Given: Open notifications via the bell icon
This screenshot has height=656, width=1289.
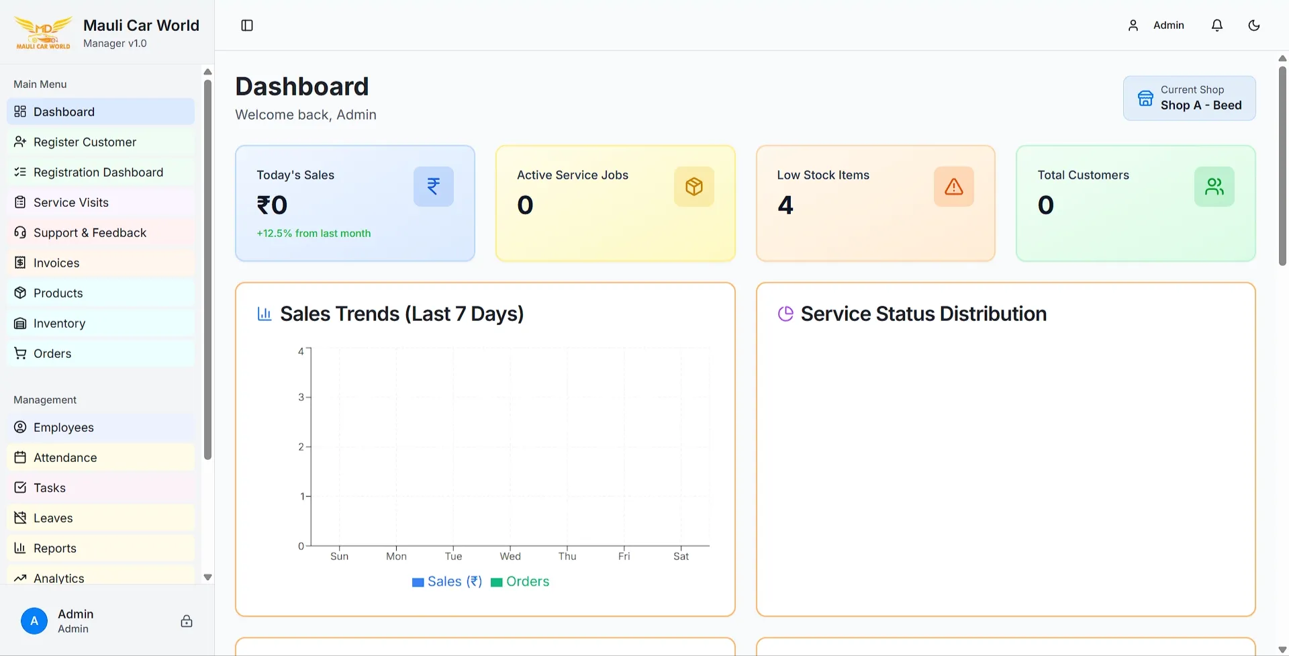Looking at the screenshot, I should tap(1216, 25).
